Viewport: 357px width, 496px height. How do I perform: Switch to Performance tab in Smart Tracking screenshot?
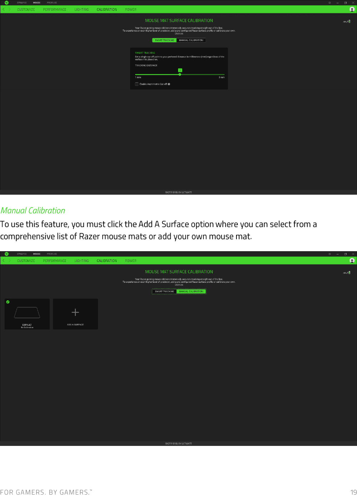point(55,10)
